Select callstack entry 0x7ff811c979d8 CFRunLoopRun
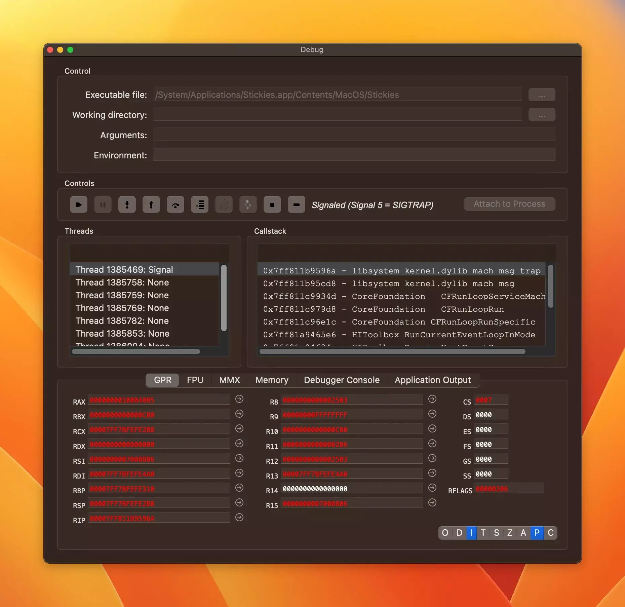 [401, 309]
